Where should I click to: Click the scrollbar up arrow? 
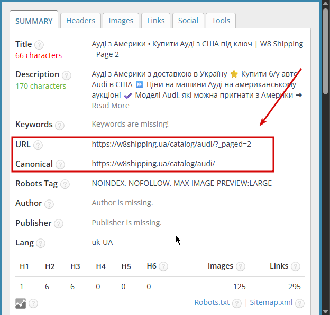[326, 5]
